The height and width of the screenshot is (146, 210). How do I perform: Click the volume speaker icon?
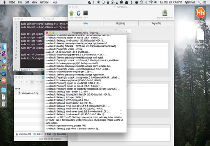pyautogui.click(x=156, y=2)
